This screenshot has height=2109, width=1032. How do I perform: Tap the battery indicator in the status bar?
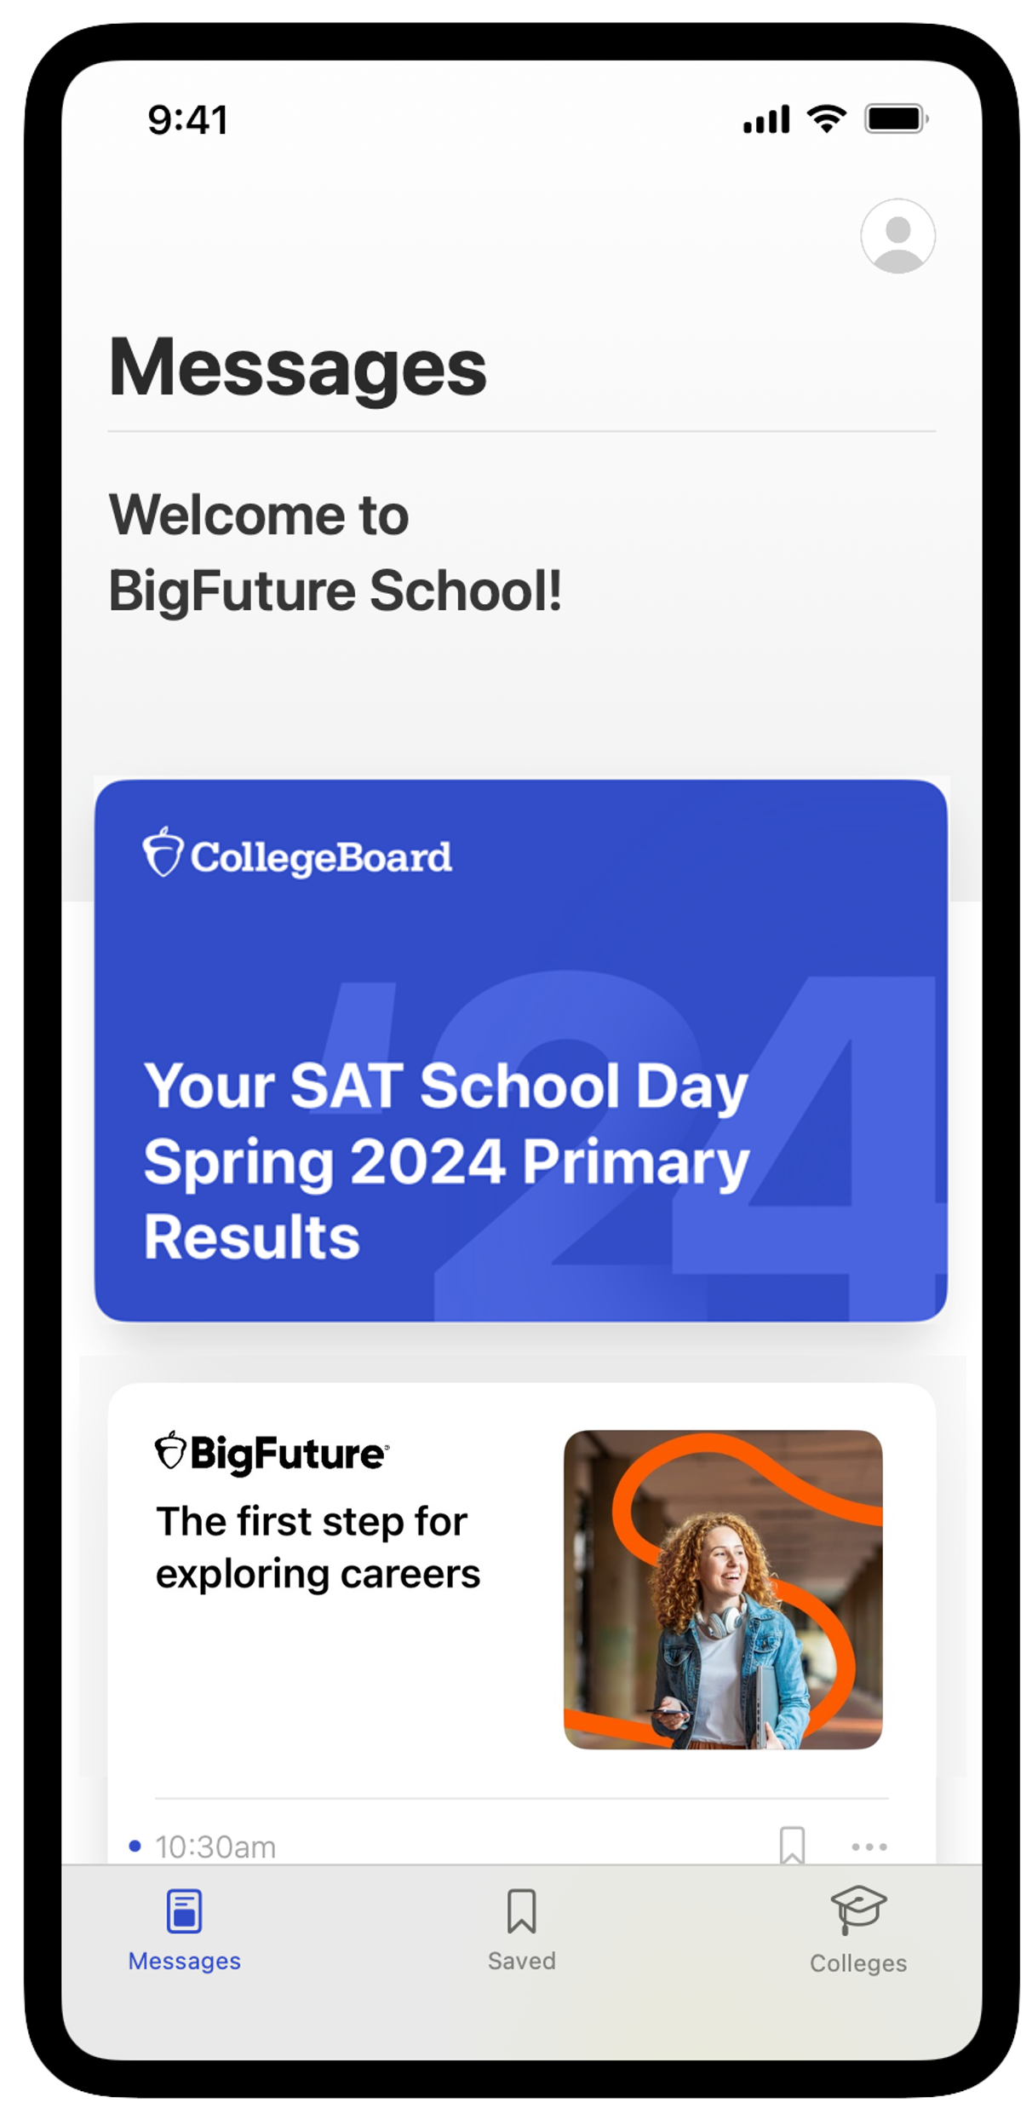coord(896,121)
